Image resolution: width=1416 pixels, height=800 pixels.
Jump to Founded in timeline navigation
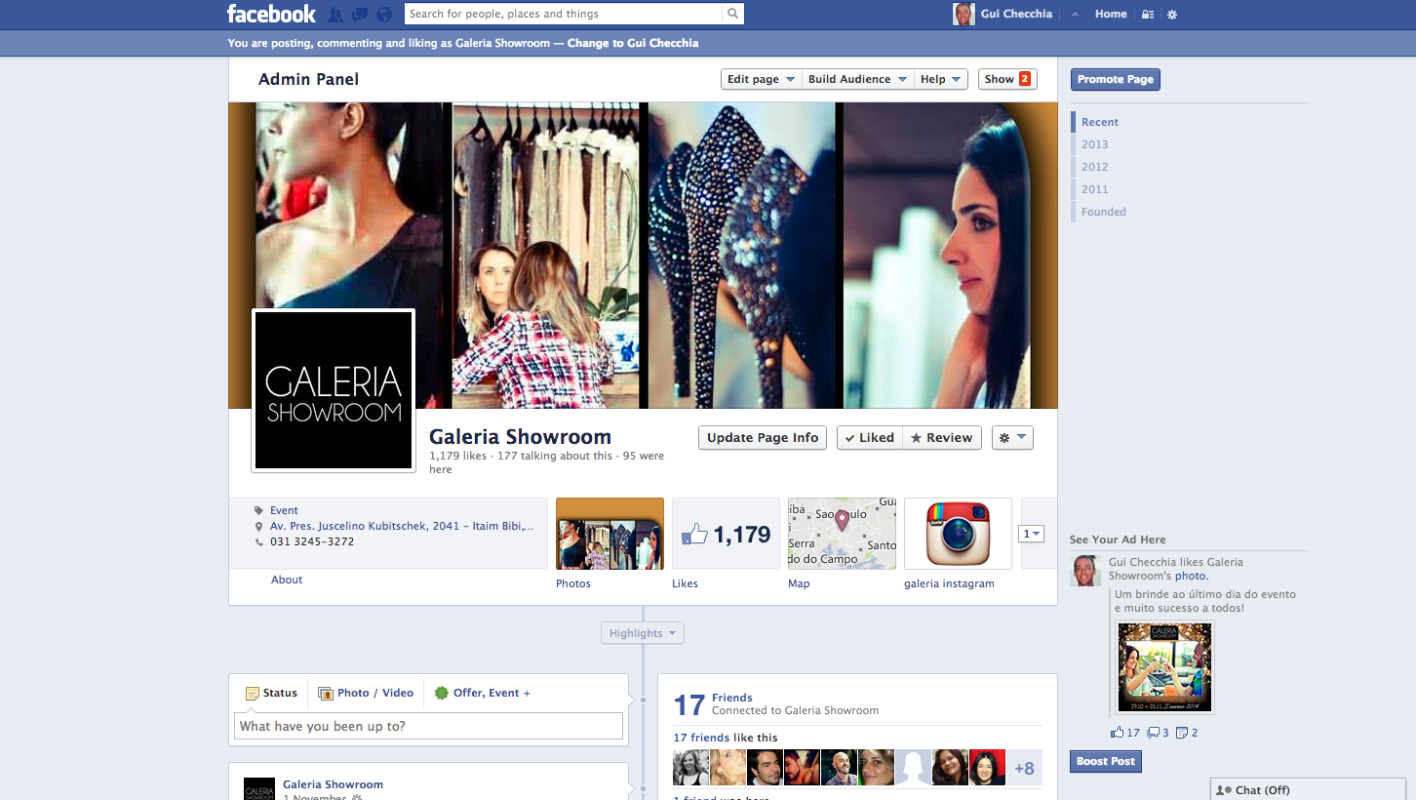point(1103,212)
